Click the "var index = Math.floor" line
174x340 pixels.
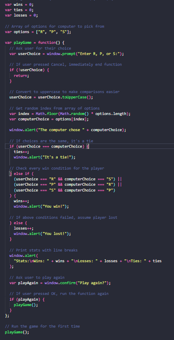(x=70, y=114)
